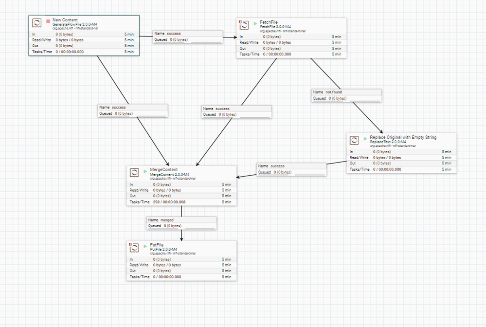Click the red stopped indicator on New Content
Image resolution: width=486 pixels, height=327 pixels.
(48, 21)
